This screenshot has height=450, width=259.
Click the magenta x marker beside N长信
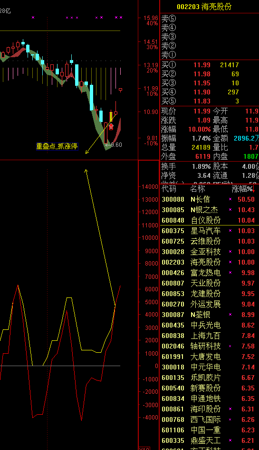230,199
